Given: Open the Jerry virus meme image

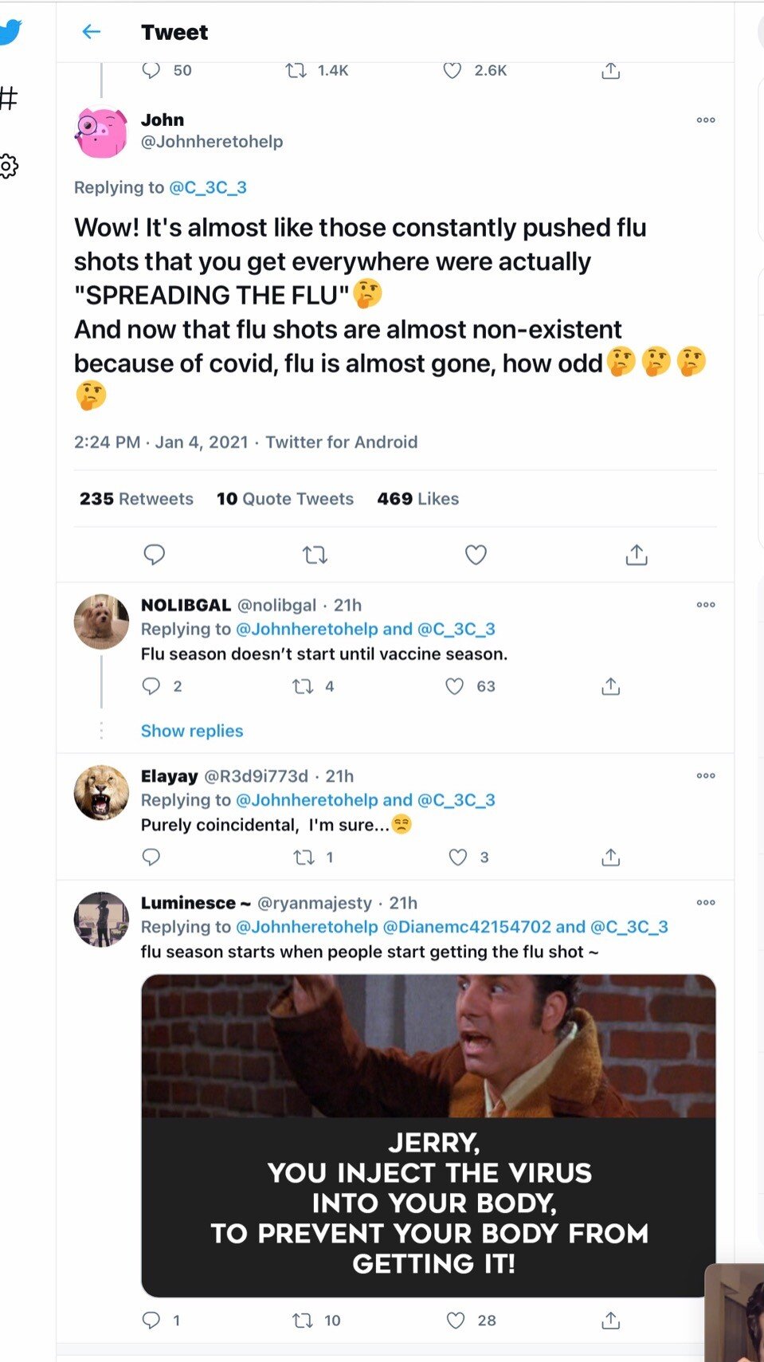Looking at the screenshot, I should [x=428, y=1135].
